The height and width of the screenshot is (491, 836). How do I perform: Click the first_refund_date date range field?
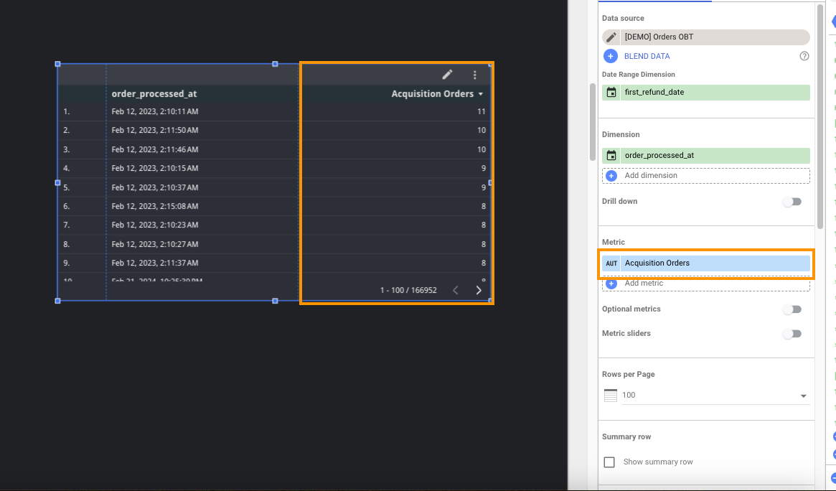coord(706,92)
